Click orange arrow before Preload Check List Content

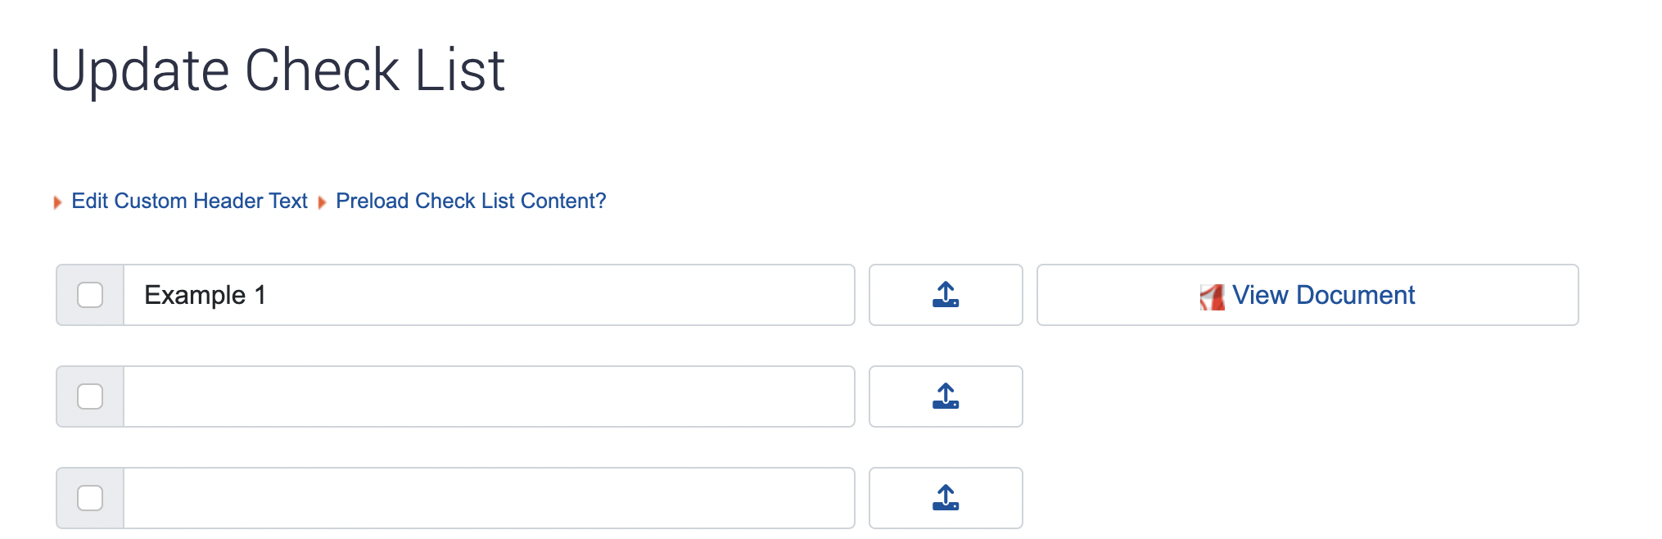tap(322, 202)
